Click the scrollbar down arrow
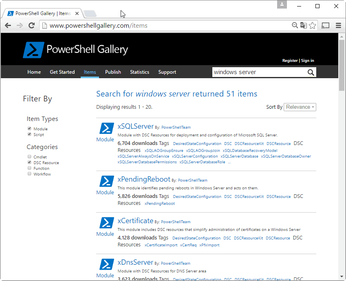This screenshot has width=346, height=281. coord(342,277)
